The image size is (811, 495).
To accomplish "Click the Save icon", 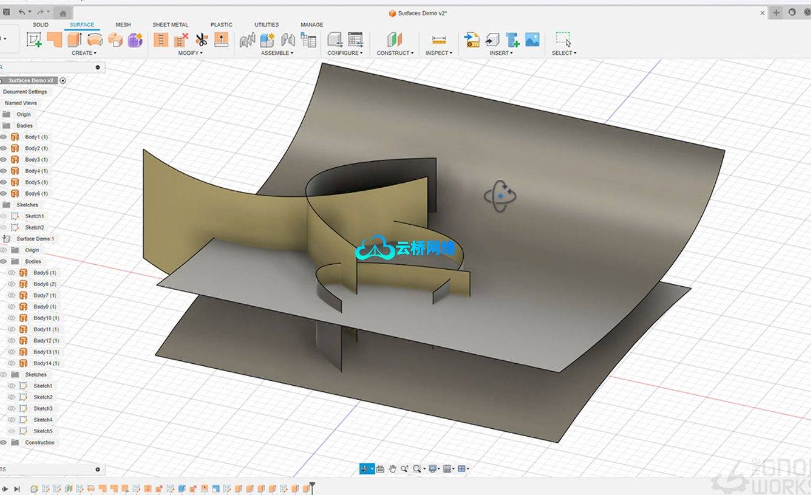I will pos(7,12).
